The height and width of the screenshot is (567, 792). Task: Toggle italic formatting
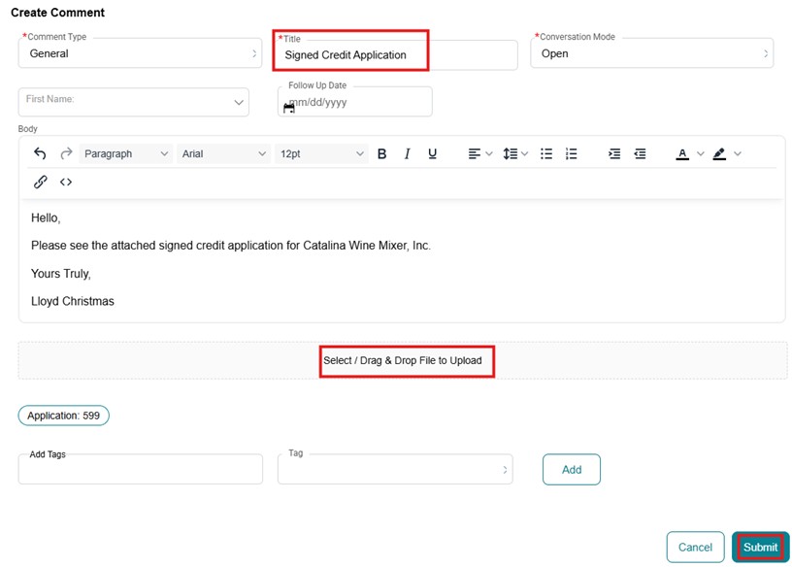pyautogui.click(x=407, y=153)
